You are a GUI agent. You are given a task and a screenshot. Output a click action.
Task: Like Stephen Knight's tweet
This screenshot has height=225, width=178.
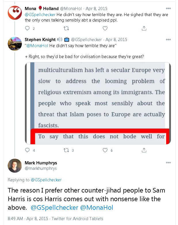(105, 150)
